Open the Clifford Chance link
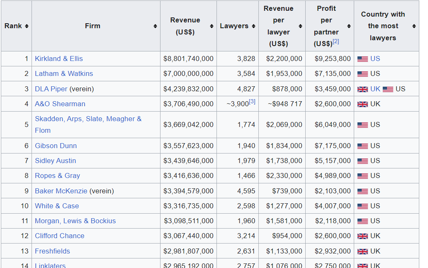 point(59,236)
